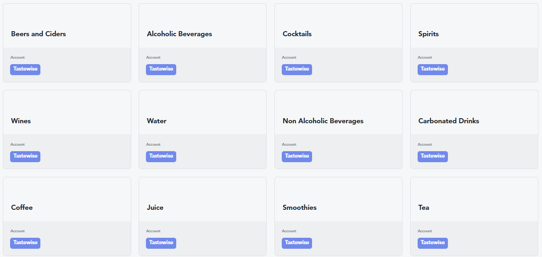Open the Beers and Ciders card
Viewport: 542px width, 257px height.
pos(39,34)
